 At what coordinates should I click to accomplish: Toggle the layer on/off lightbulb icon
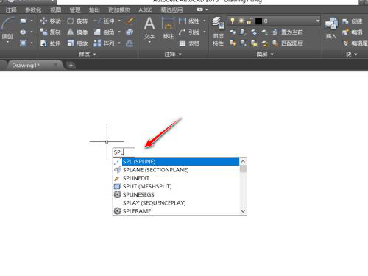232,21
